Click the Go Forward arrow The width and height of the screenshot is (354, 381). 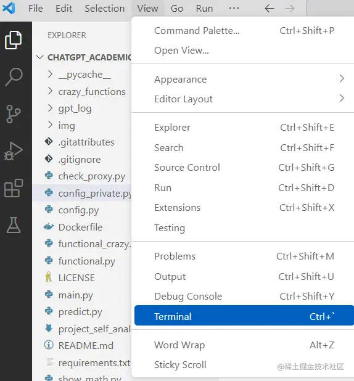(x=289, y=9)
